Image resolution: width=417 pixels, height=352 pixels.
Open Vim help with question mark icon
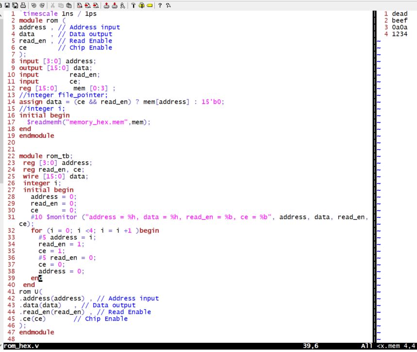point(160,5)
